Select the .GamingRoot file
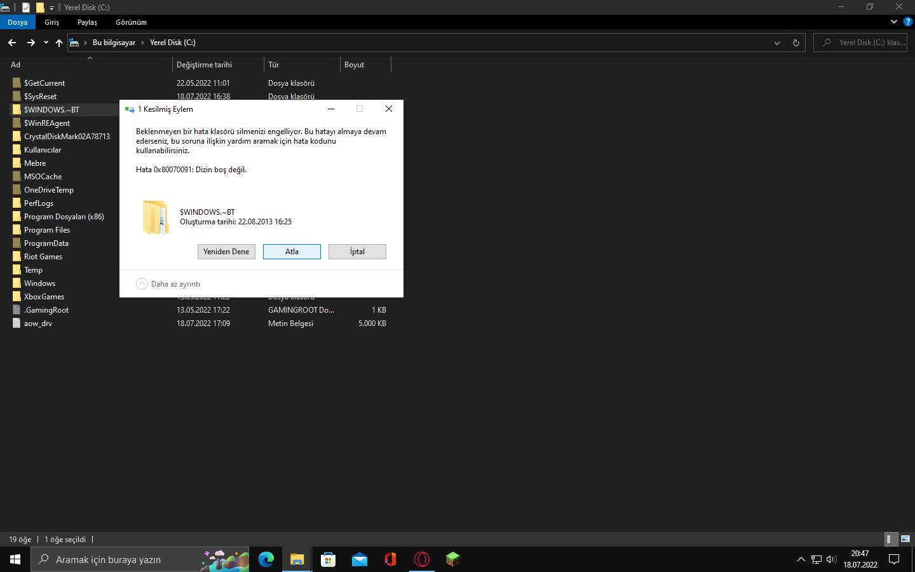This screenshot has width=915, height=572. (x=46, y=310)
